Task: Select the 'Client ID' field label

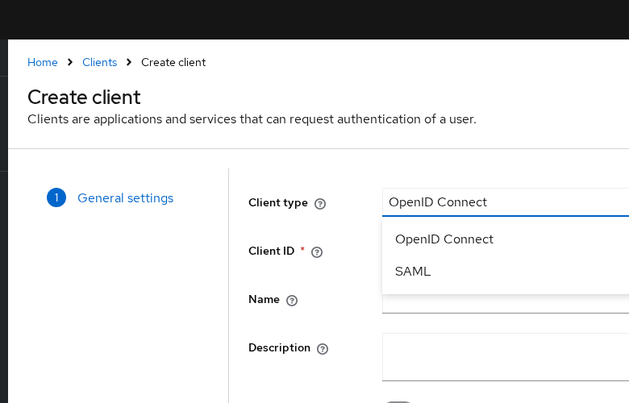Action: pyautogui.click(x=271, y=251)
